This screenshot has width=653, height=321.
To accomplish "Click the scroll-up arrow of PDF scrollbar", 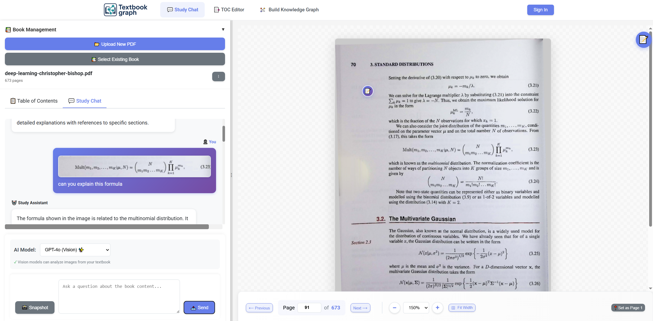I will pos(650,29).
